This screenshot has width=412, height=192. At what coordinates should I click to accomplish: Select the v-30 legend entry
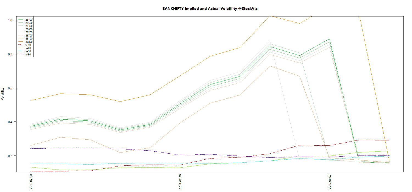pyautogui.click(x=24, y=51)
